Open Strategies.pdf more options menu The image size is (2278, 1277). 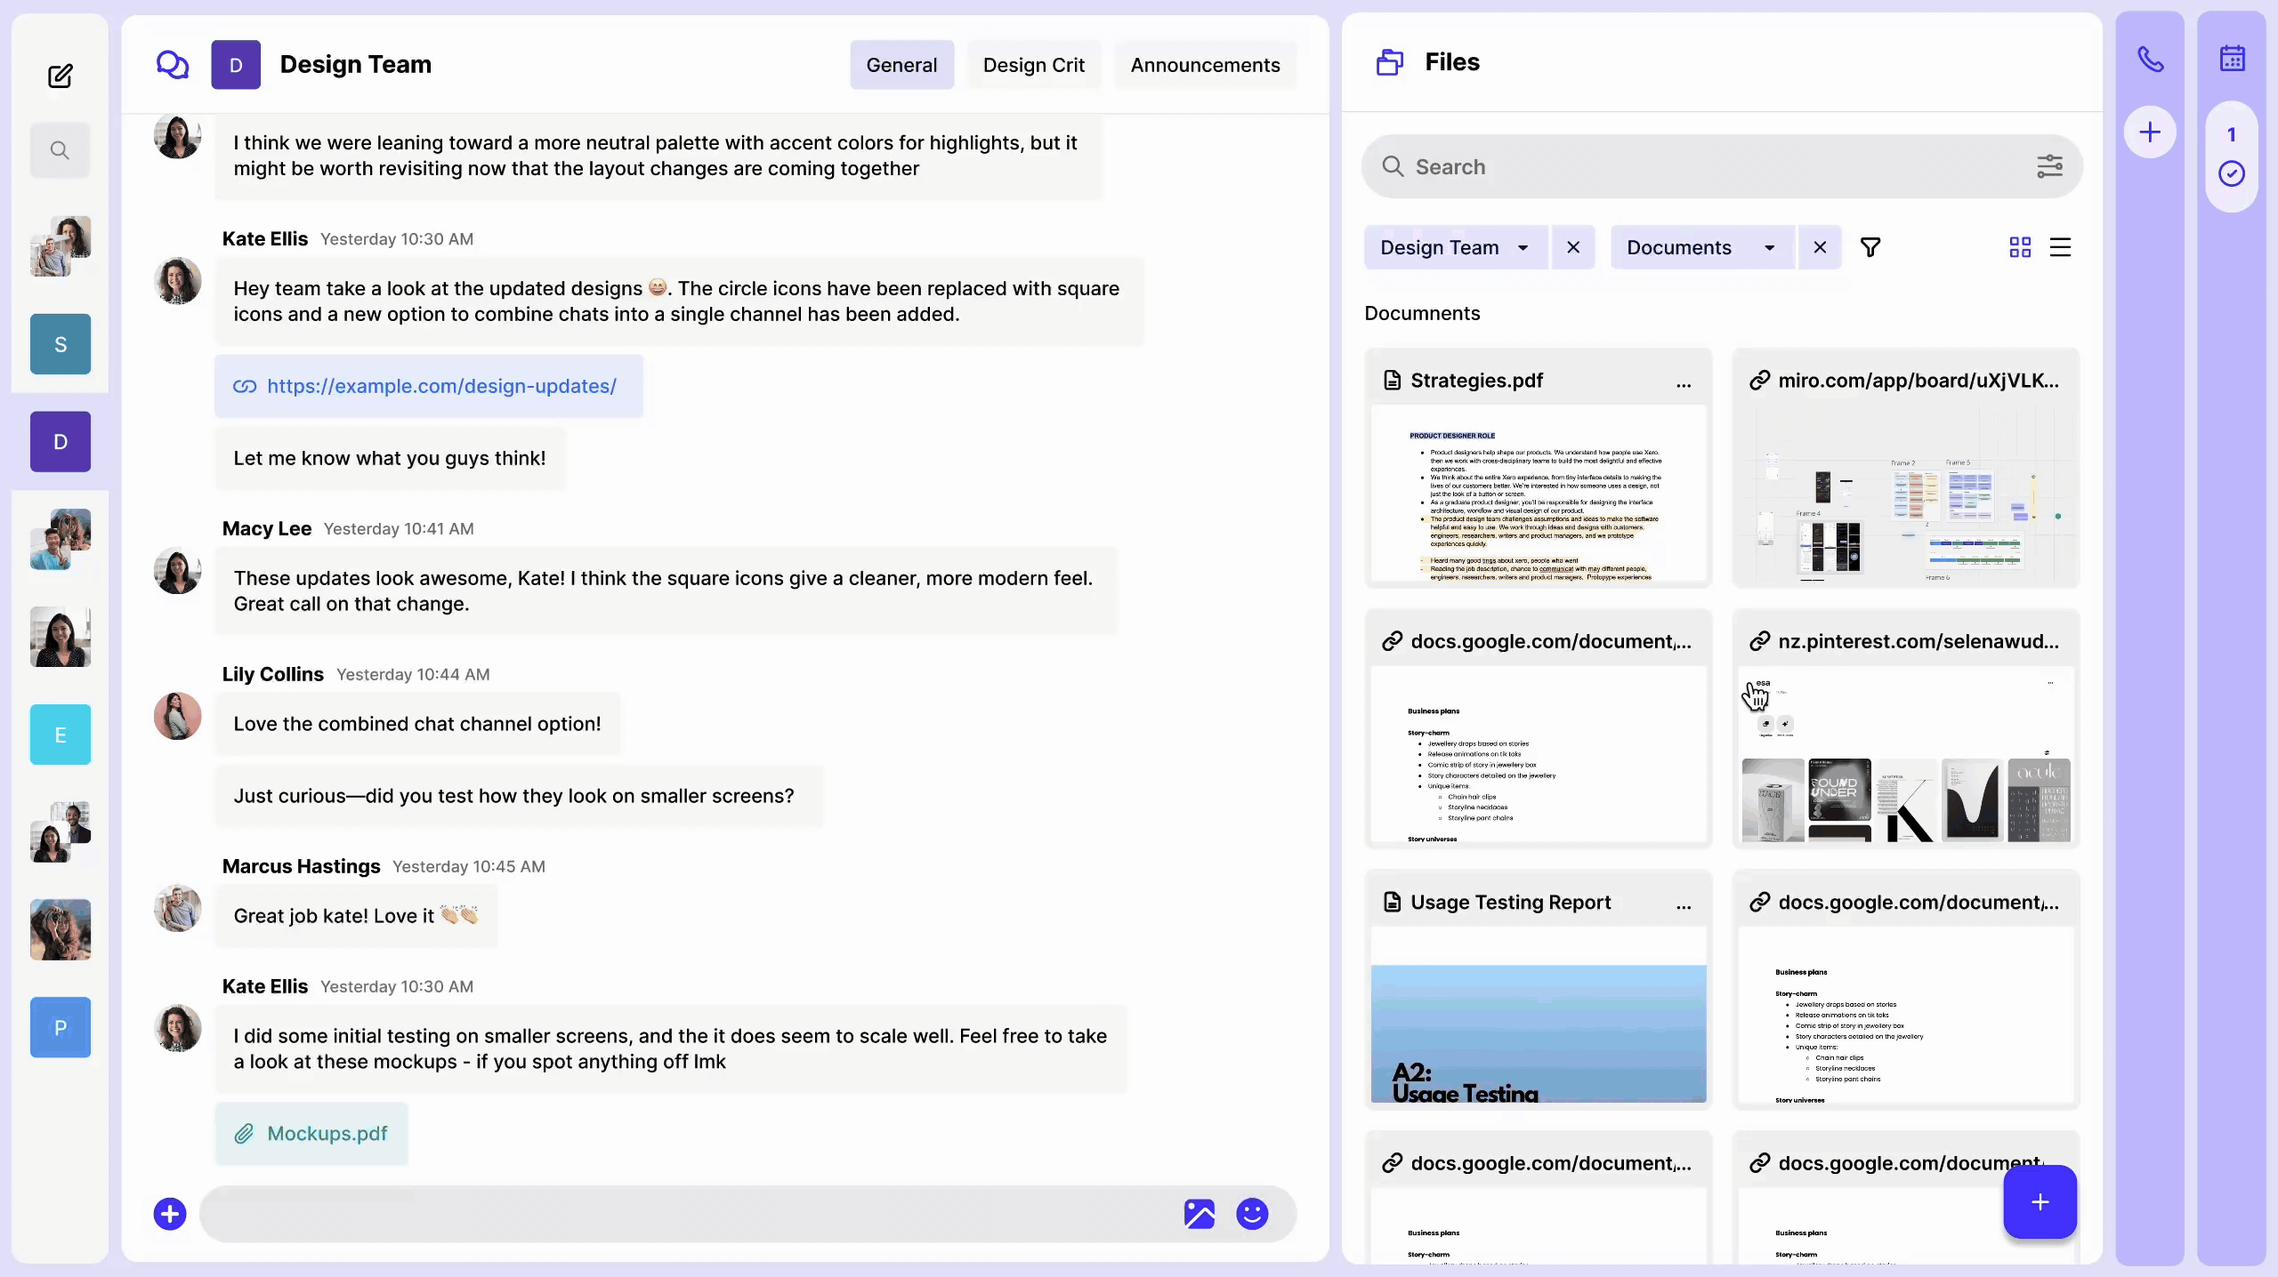pos(1684,383)
